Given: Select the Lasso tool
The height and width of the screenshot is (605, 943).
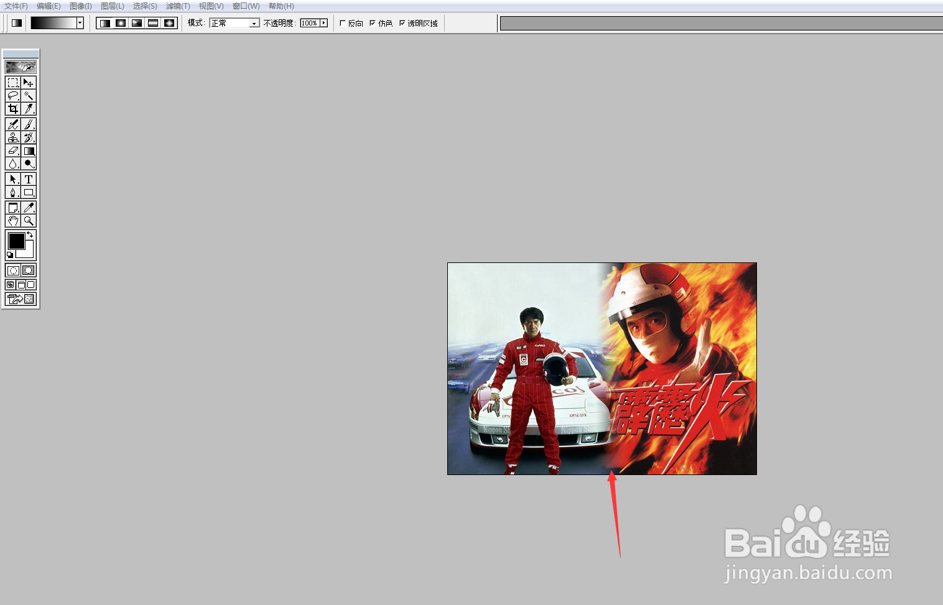Looking at the screenshot, I should point(13,96).
